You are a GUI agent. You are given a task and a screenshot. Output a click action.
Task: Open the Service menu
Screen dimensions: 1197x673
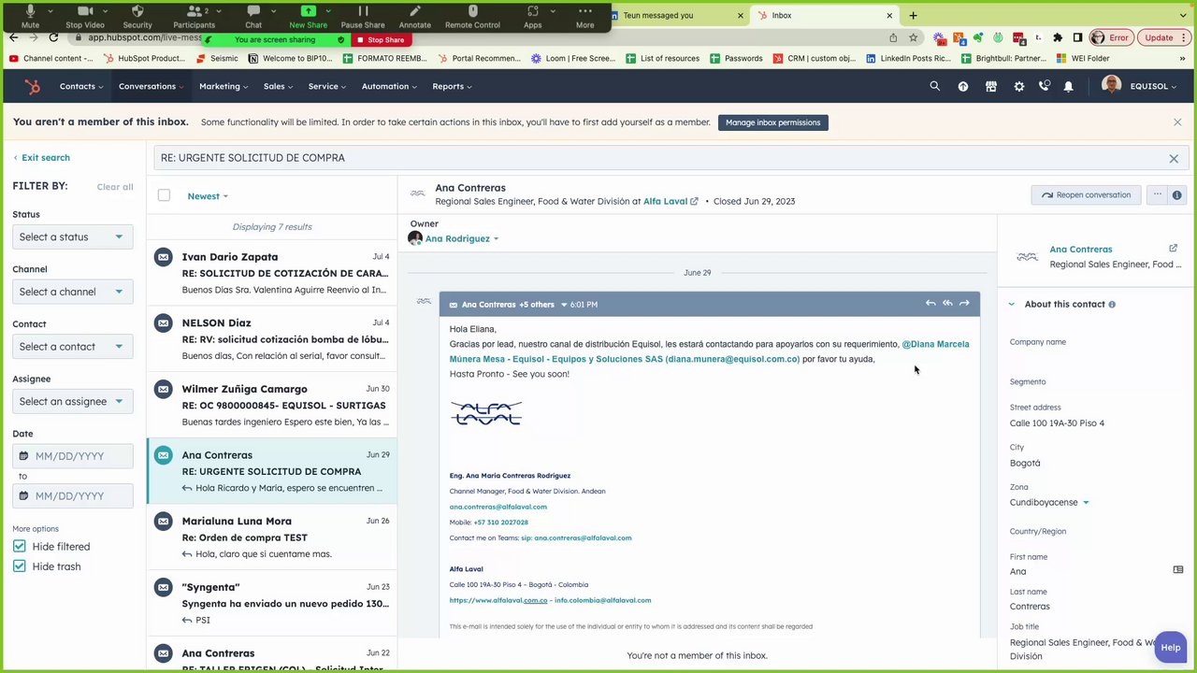pyautogui.click(x=327, y=86)
